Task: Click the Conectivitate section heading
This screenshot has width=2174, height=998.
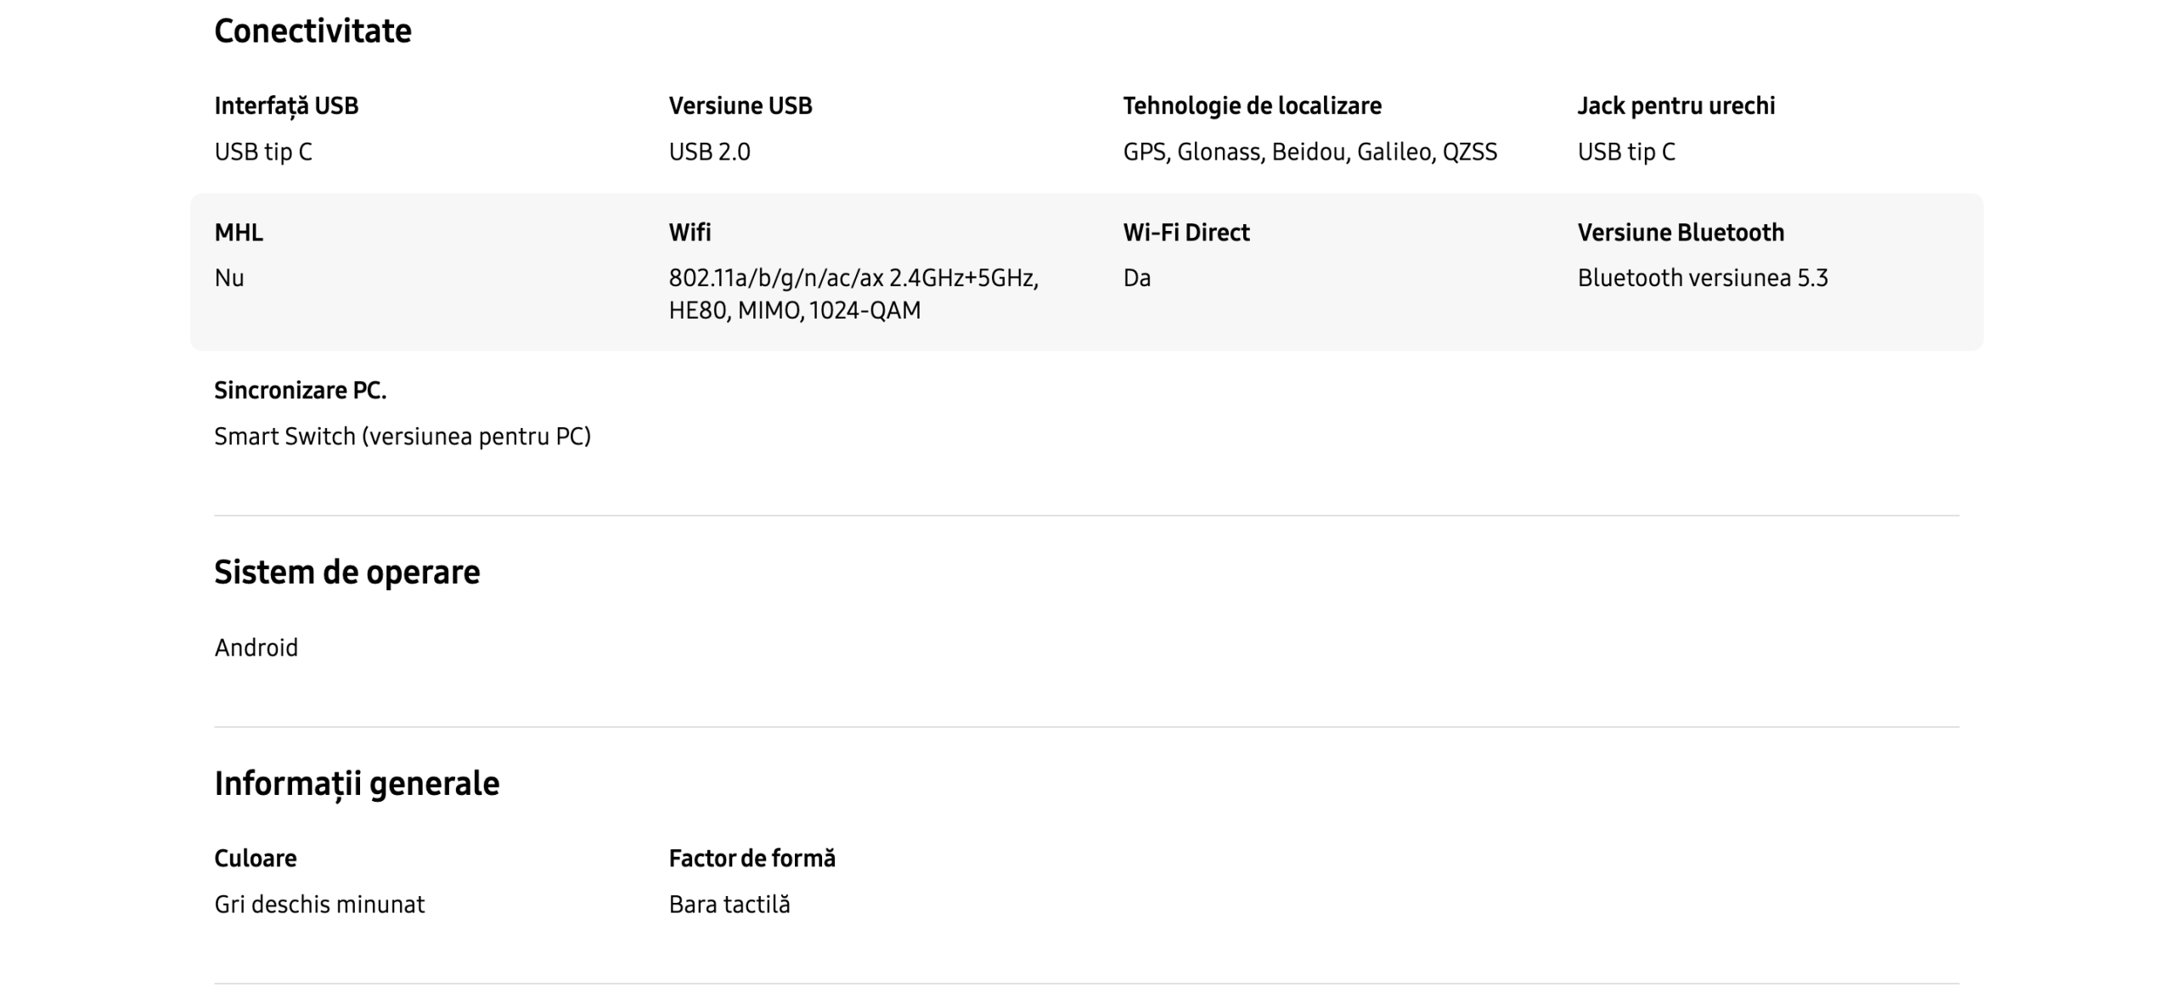Action: (x=313, y=31)
